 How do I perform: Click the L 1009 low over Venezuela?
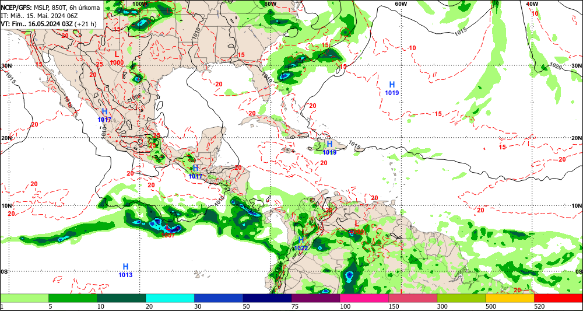pos(357,228)
